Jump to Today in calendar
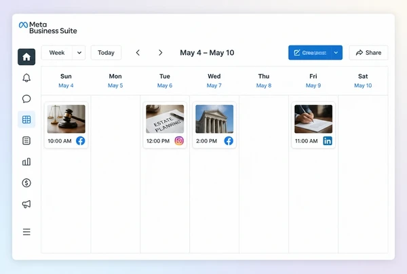407x274 pixels. tap(106, 53)
